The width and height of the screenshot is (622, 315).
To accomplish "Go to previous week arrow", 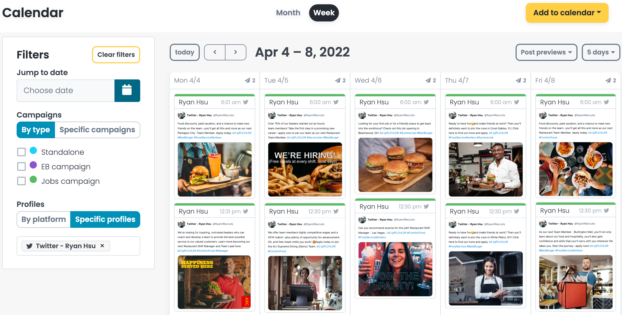I will point(215,52).
